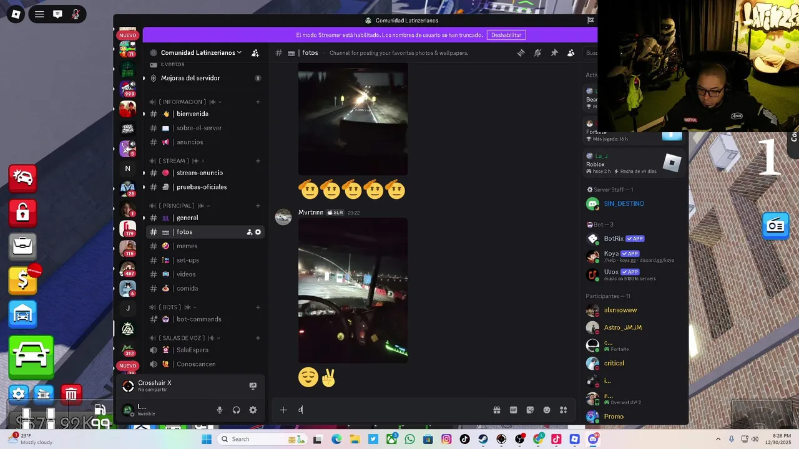Click invite people icon beside server name

255,53
